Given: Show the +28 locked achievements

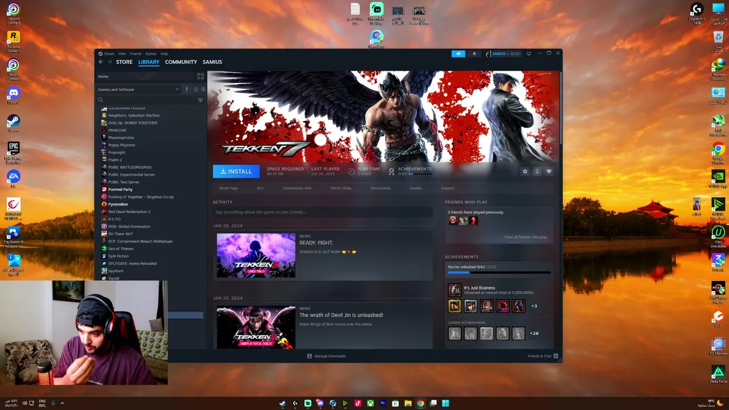Looking at the screenshot, I should pos(534,334).
